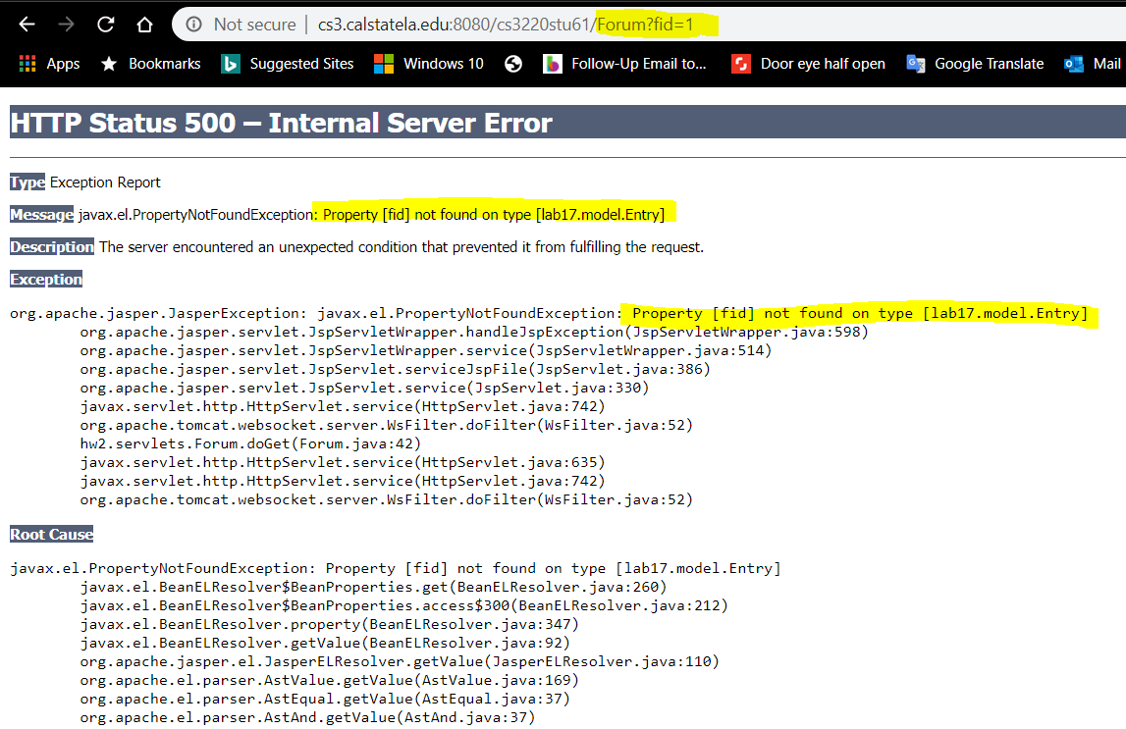Click the highlighted Forum?fid=1 URL segment
The image size is (1126, 729).
658,25
